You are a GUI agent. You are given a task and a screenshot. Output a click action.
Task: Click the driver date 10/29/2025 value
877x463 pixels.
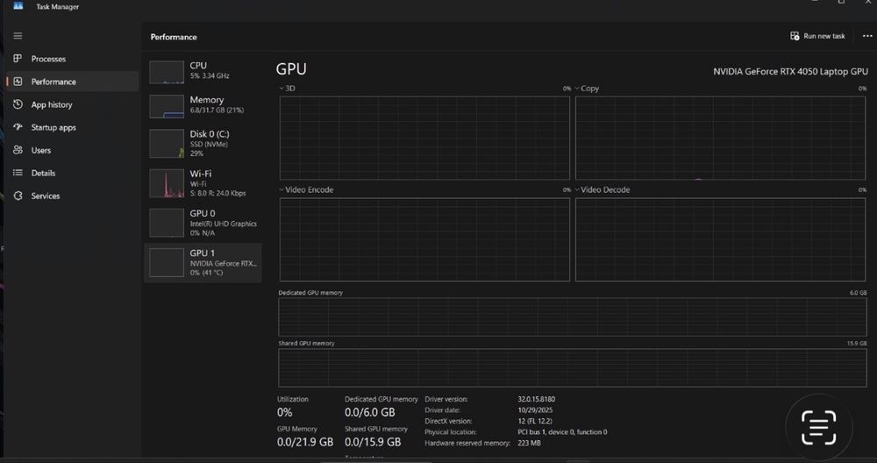click(x=535, y=410)
